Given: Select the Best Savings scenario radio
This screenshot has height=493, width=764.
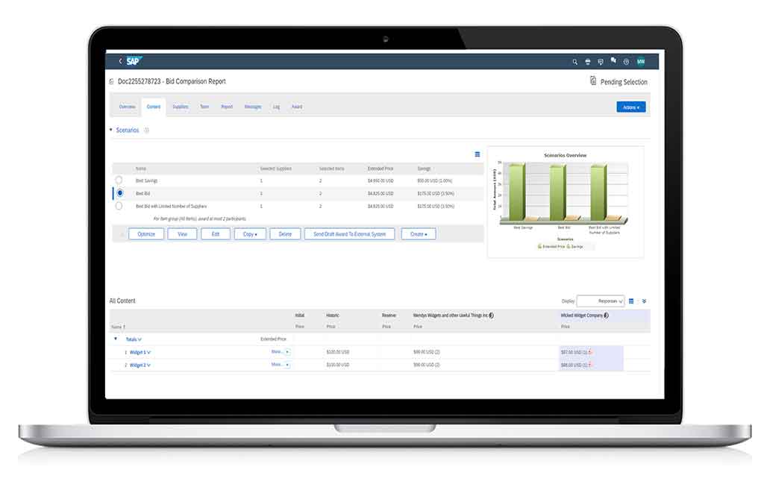Looking at the screenshot, I should [x=119, y=180].
